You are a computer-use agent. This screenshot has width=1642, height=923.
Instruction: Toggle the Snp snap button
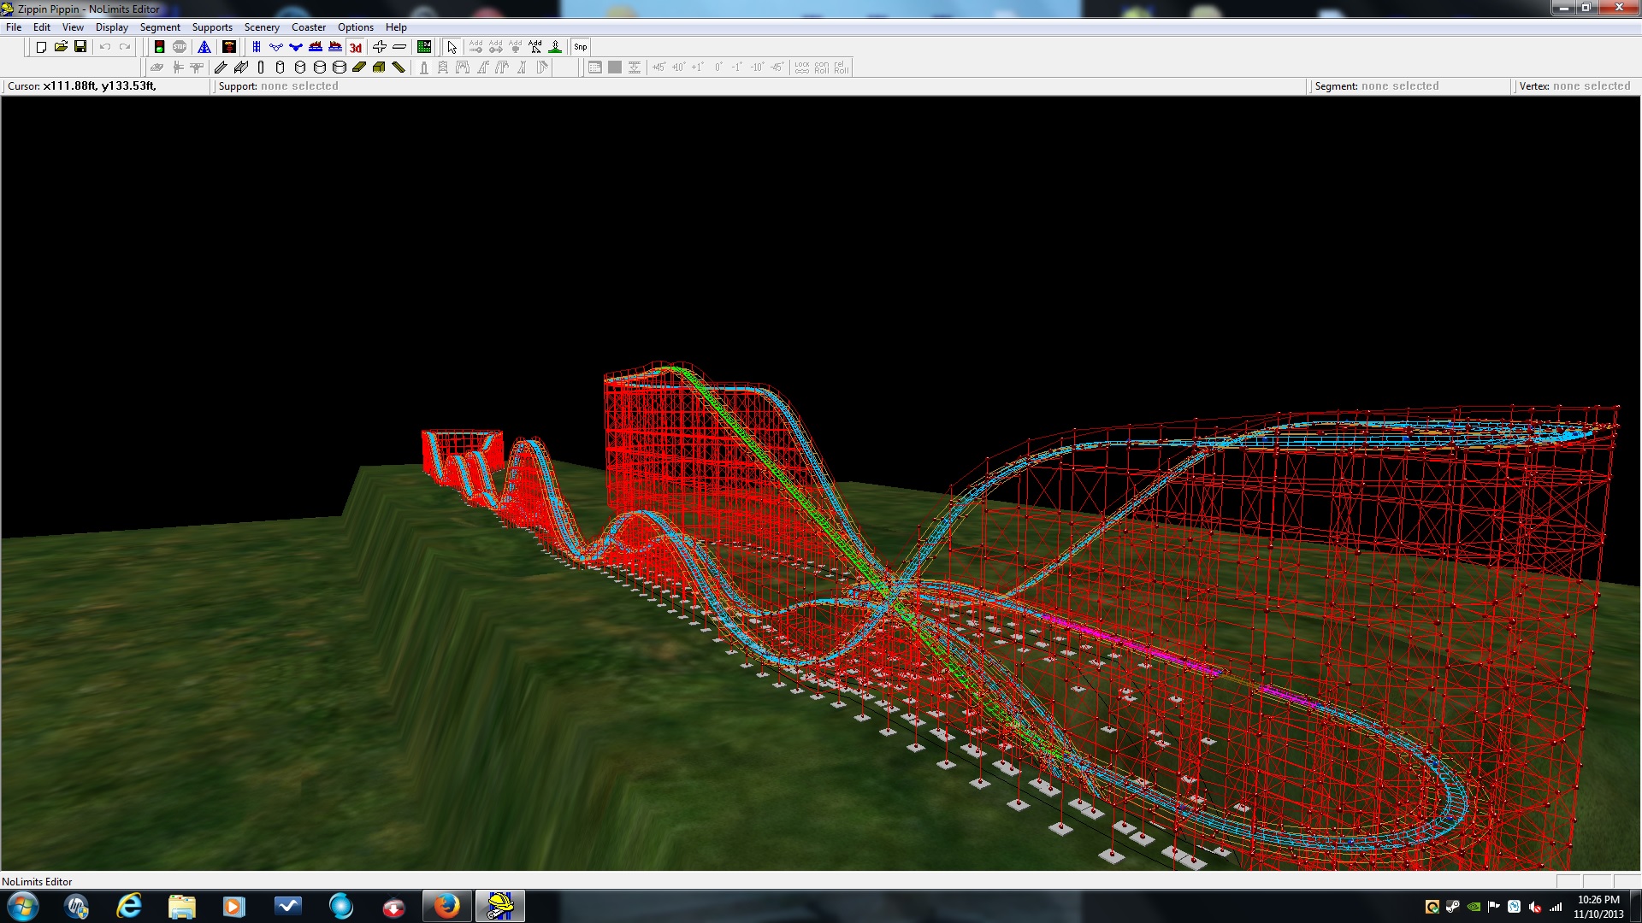581,47
